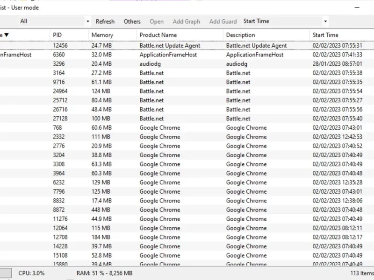Select Google Chrome process using 448 MB
374x280 pixels.
187,210
